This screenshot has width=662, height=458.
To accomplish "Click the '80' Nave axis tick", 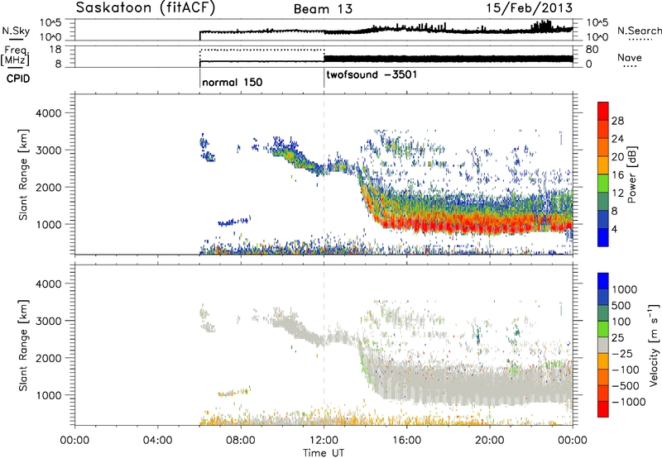I will pyautogui.click(x=592, y=50).
